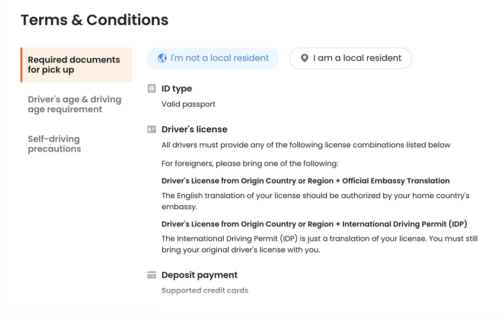504x320 pixels.
Task: Select the "Required documents for pick up" tab
Action: [x=74, y=65]
